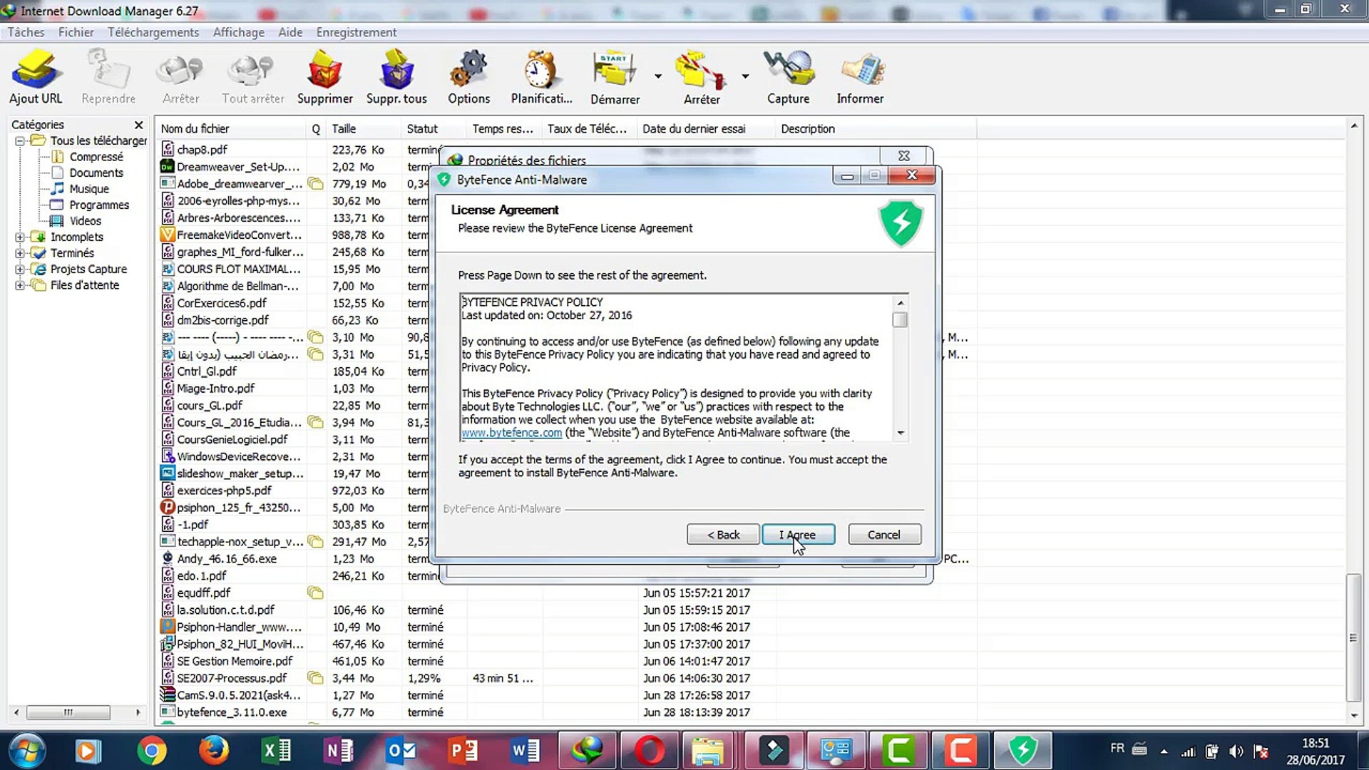The image size is (1369, 770).
Task: Open Firefox from taskbar
Action: 213,751
